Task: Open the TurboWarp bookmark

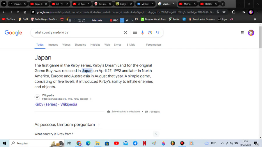Action: 44,19
